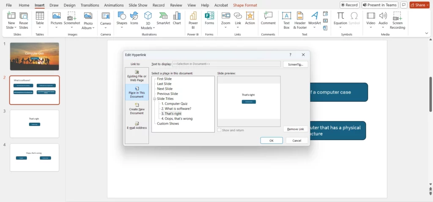Screen dimensions: 433x202
Task: Click the Power BI icon
Action: tap(193, 18)
